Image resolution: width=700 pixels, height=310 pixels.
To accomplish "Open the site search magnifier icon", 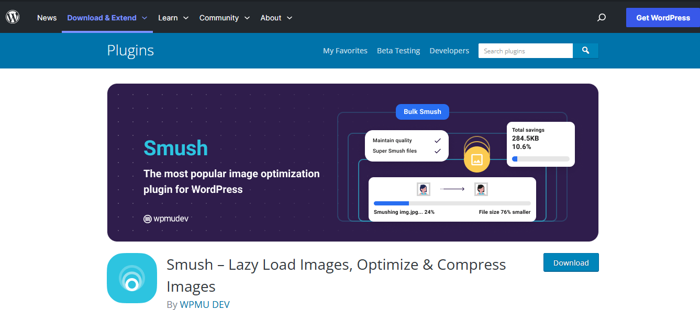I will coord(602,17).
